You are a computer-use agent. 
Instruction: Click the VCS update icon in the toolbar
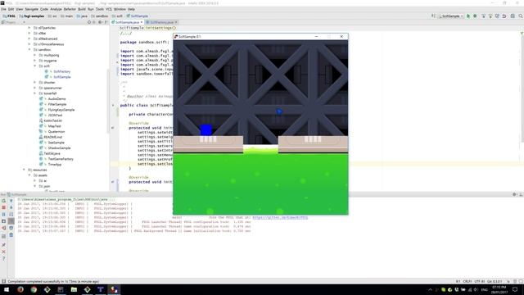483,16
